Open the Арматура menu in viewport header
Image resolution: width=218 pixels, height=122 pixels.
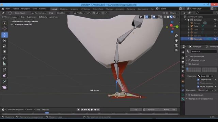pyautogui.click(x=53, y=17)
